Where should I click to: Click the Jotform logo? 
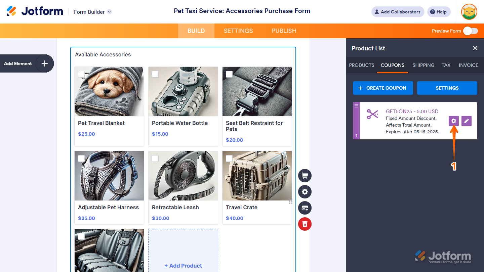coord(35,11)
